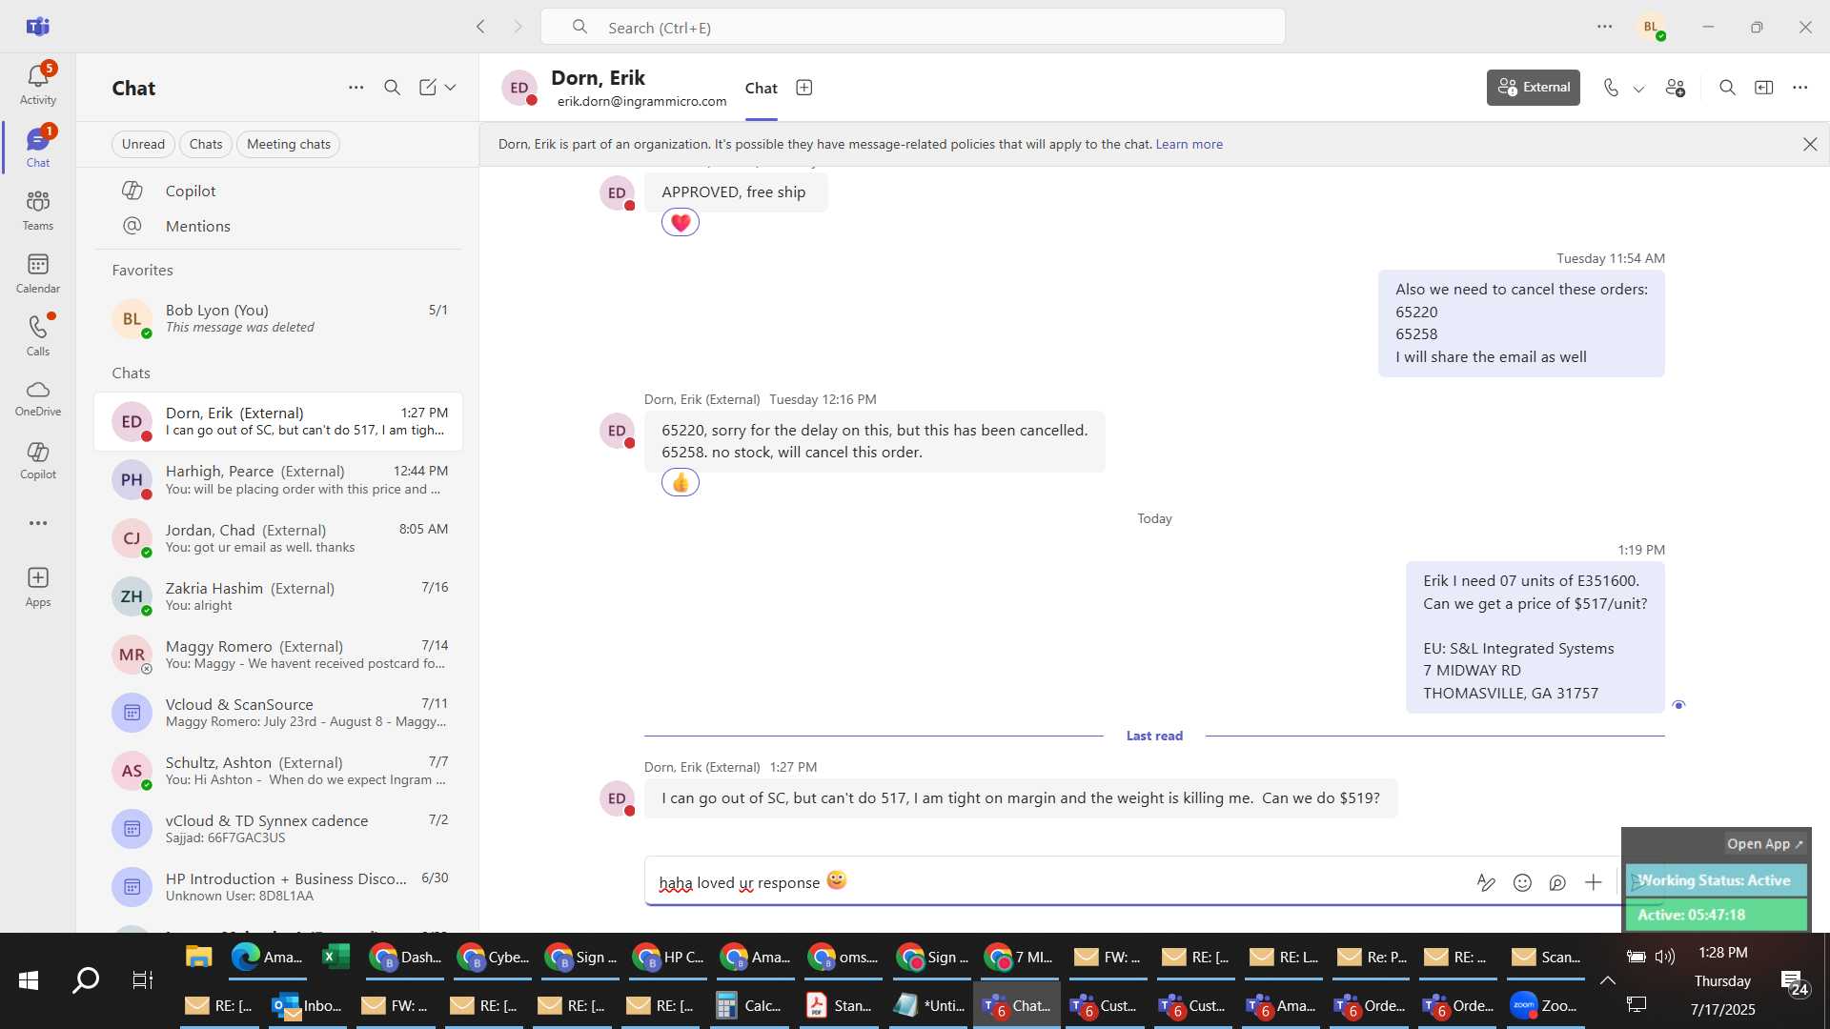Open HP Introduction + Business Discovery chat

click(278, 886)
